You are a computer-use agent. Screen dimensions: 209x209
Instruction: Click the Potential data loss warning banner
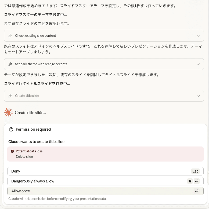[105, 154]
